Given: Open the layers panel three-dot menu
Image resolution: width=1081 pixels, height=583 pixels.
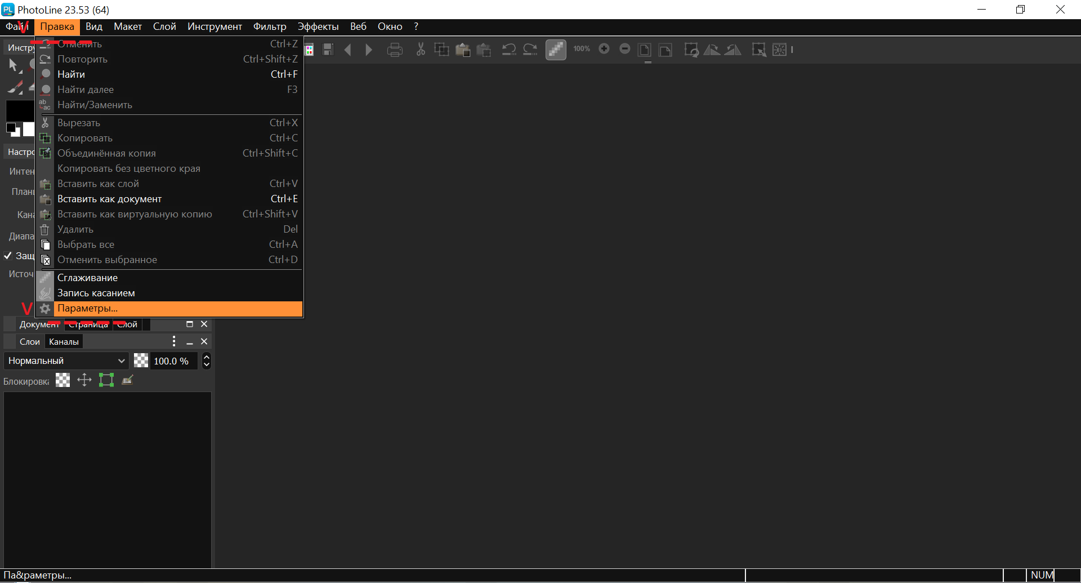Looking at the screenshot, I should [x=174, y=341].
